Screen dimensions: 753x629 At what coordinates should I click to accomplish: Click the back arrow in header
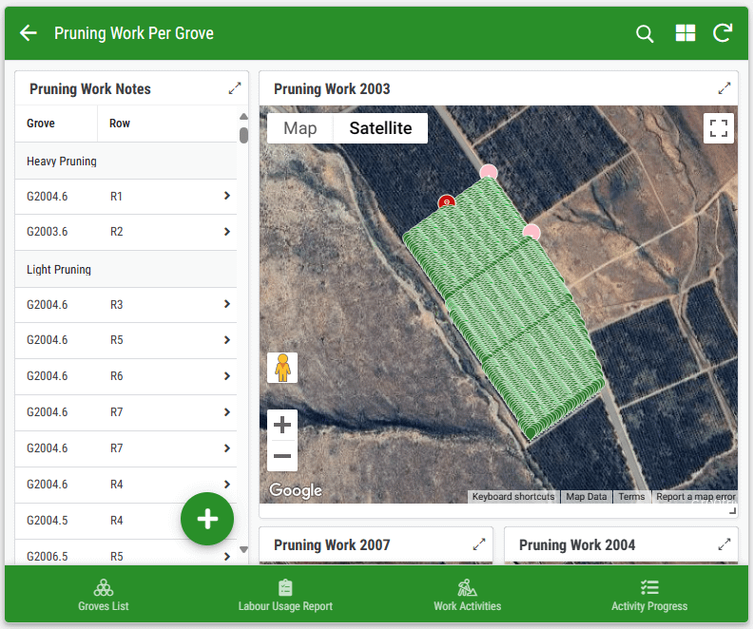29,33
